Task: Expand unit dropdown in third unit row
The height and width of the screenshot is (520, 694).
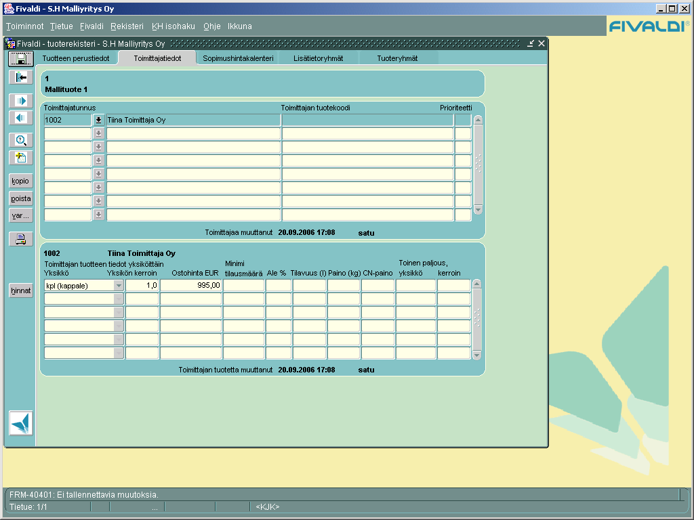Action: 118,313
